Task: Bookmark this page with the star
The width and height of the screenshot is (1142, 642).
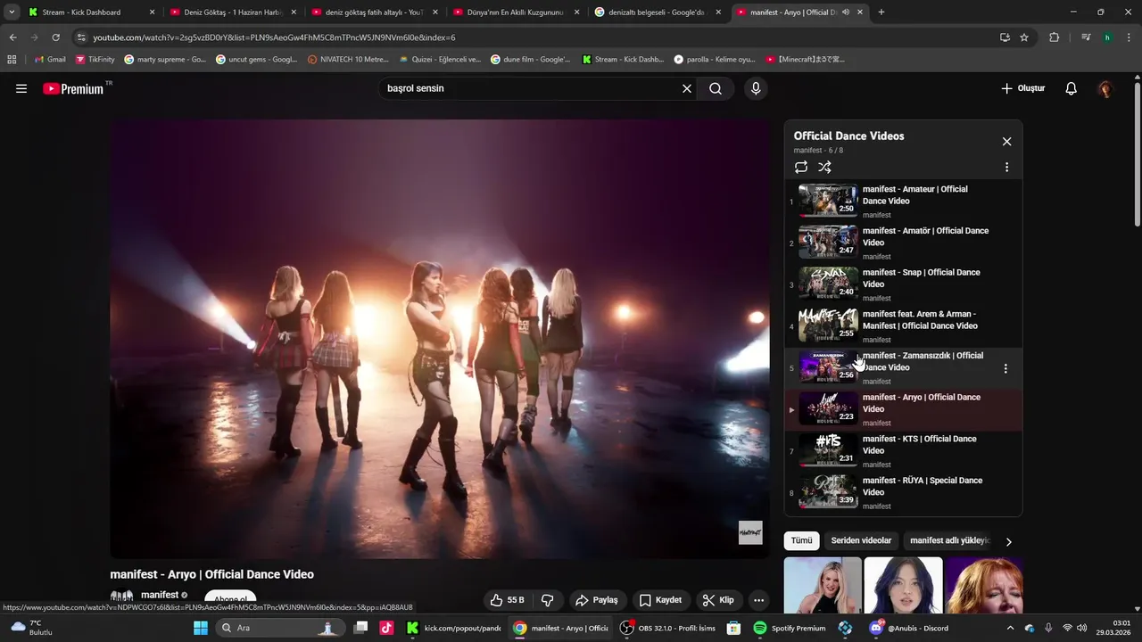Action: (1024, 37)
